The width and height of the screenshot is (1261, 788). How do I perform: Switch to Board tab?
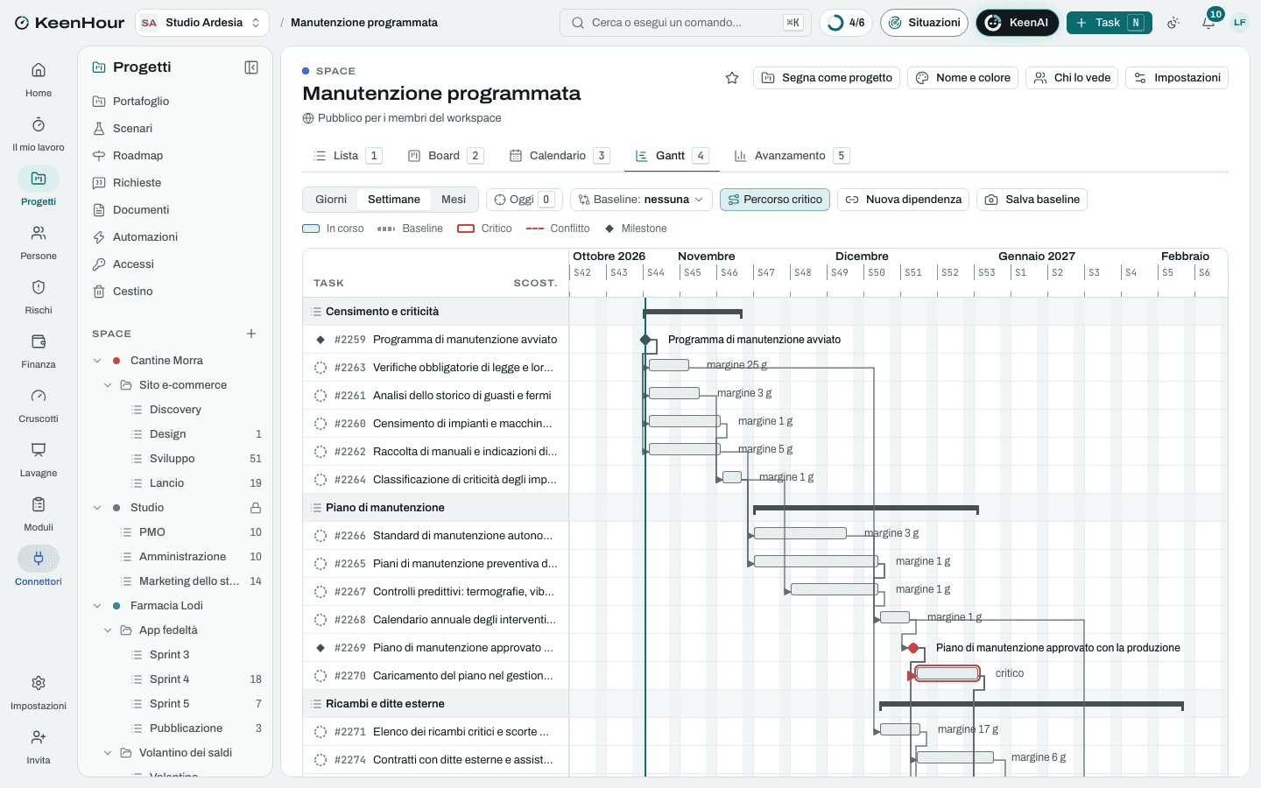(x=446, y=156)
